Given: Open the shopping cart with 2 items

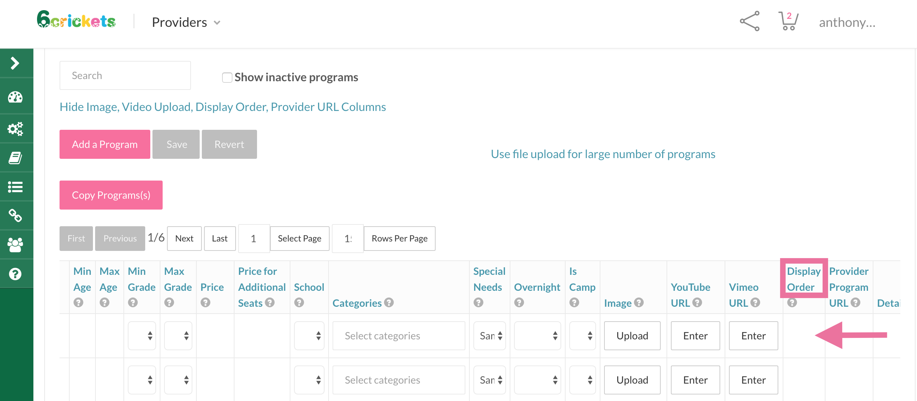Looking at the screenshot, I should pos(788,21).
